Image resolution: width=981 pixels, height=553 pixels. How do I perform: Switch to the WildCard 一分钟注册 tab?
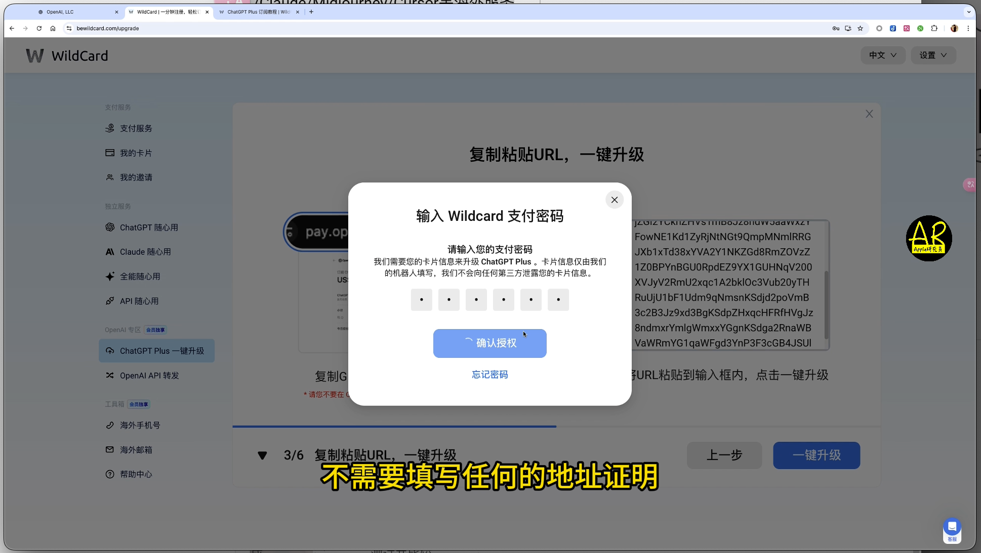point(168,12)
